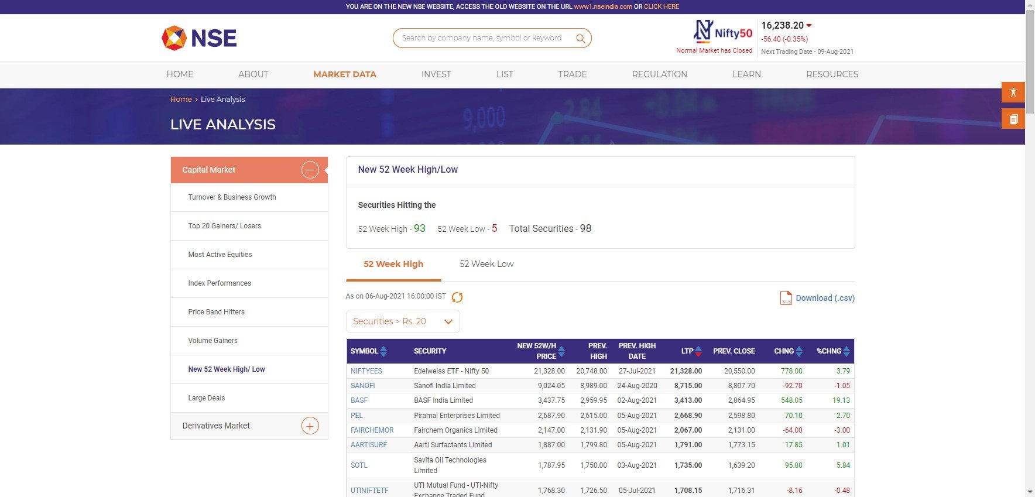Open the TRADE menu
Screen dimensions: 1035x497
pos(573,74)
